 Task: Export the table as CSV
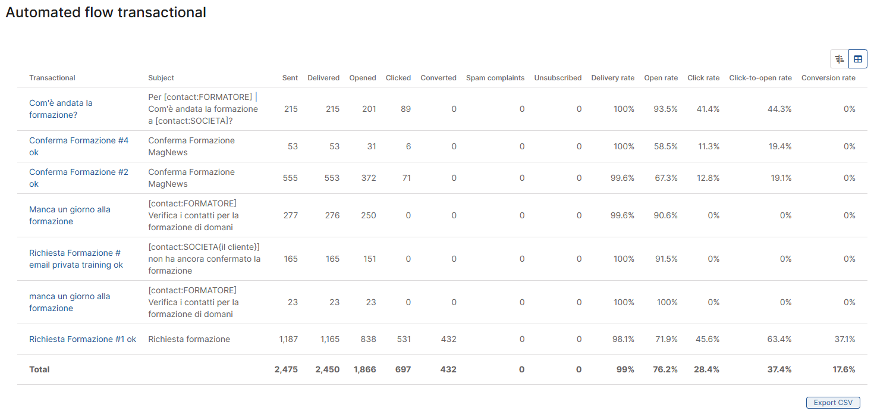click(x=833, y=403)
